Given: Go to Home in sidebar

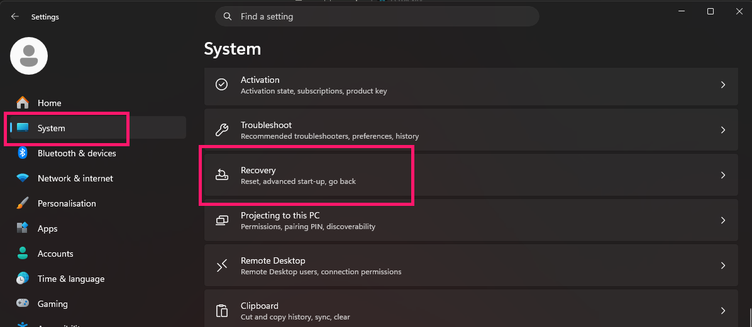Looking at the screenshot, I should (x=98, y=103).
